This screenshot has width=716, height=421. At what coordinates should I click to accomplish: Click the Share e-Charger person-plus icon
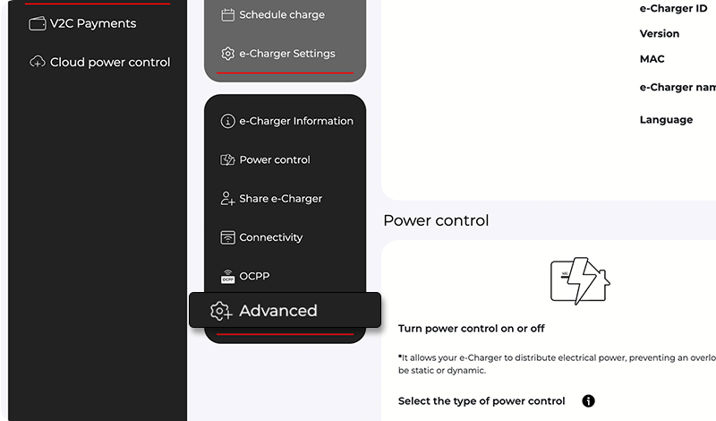pyautogui.click(x=227, y=199)
